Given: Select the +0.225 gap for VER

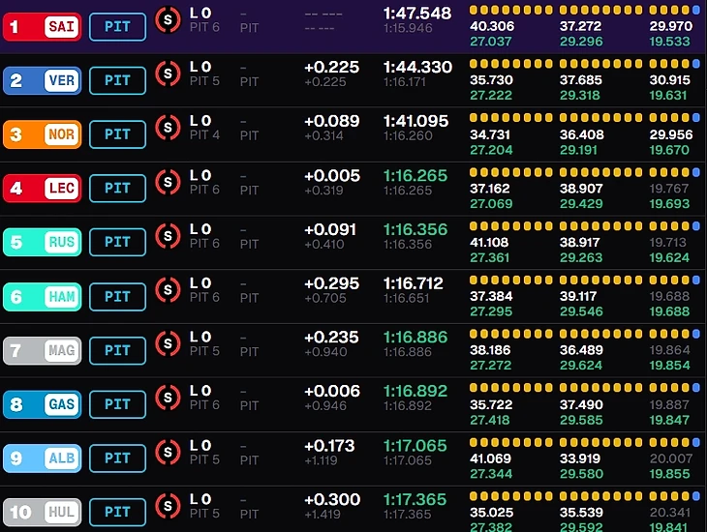Looking at the screenshot, I should point(332,68).
